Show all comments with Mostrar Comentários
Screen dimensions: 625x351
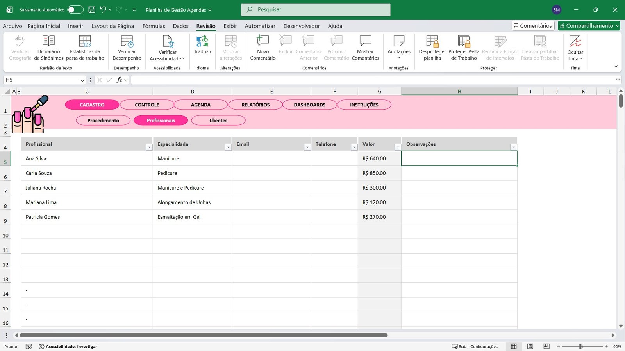(x=365, y=48)
